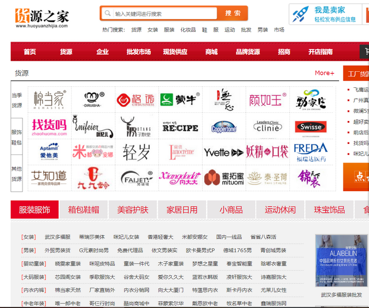Click the magnifier icon in search box
This screenshot has height=308, width=369.
[108, 13]
